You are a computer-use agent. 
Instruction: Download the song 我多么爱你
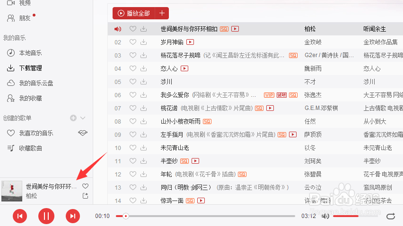tap(144, 95)
